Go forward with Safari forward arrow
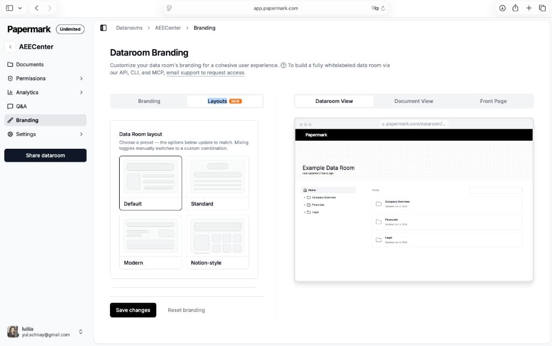The image size is (552, 346). coord(50,8)
